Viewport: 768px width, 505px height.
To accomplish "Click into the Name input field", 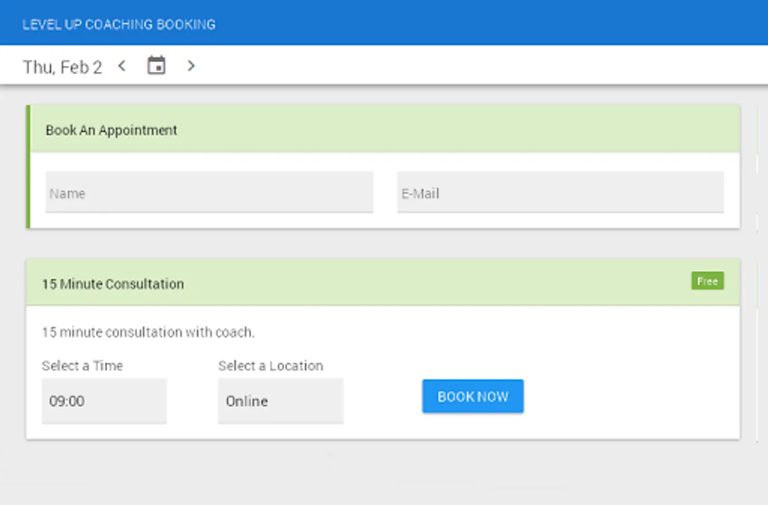I will tap(209, 193).
